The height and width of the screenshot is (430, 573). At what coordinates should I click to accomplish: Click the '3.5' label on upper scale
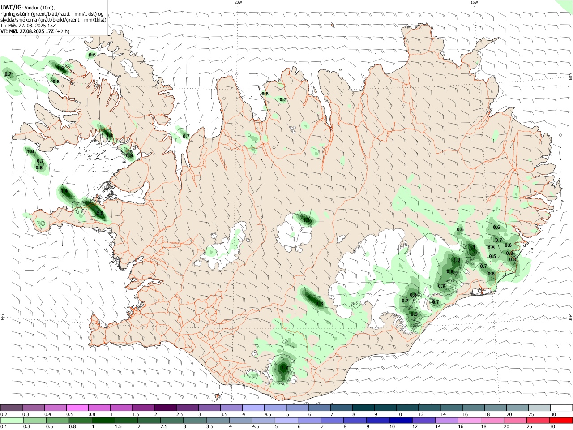[223, 414]
